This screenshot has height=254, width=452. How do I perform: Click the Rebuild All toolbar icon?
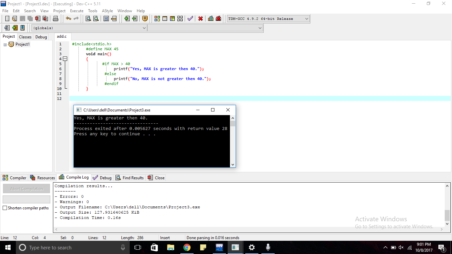point(180,19)
